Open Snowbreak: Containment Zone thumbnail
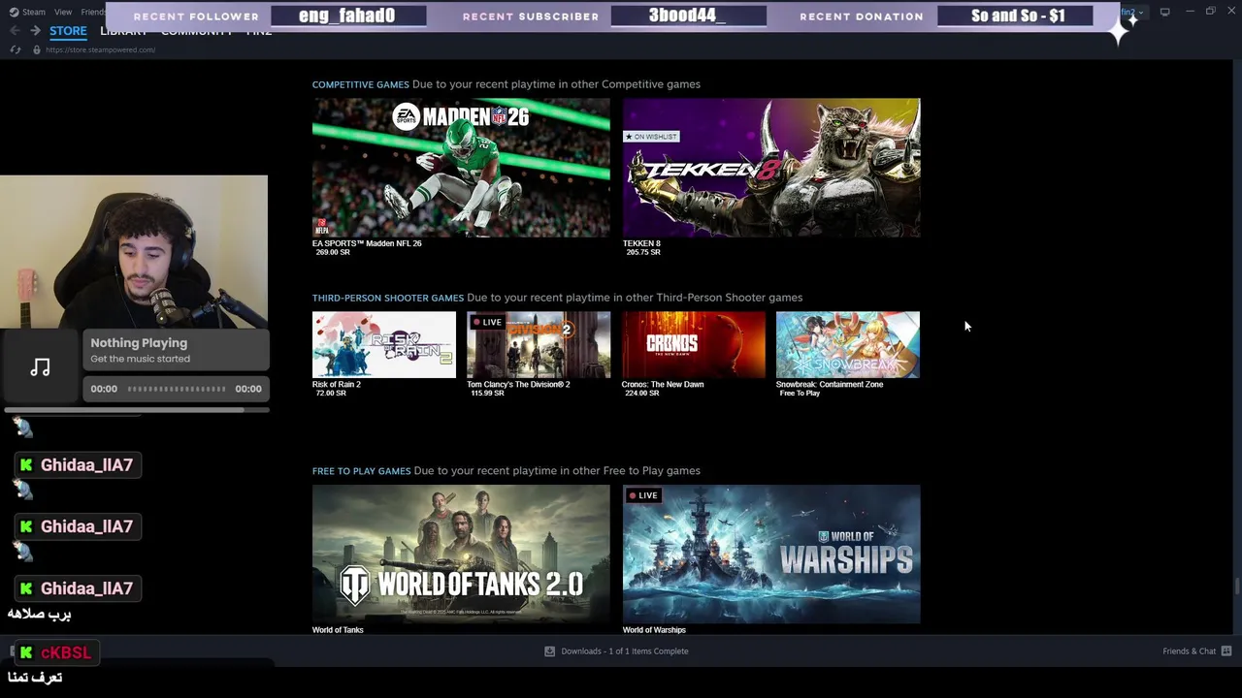Screen dimensions: 1242x698 [x=847, y=344]
